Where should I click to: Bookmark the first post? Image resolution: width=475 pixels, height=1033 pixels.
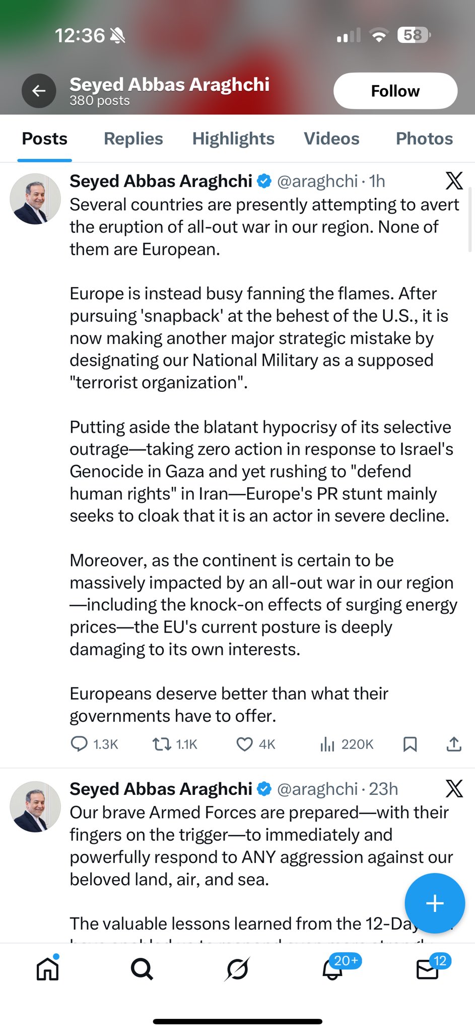(x=410, y=744)
